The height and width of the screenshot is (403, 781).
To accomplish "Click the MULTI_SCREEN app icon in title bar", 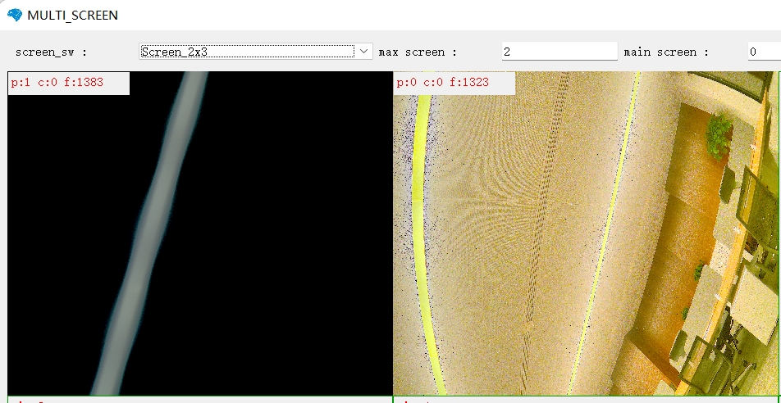I will point(15,15).
